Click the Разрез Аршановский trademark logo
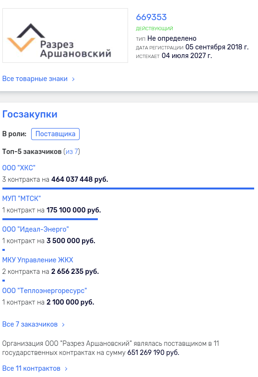Image resolution: width=258 pixels, height=377 pixels. 65,35
